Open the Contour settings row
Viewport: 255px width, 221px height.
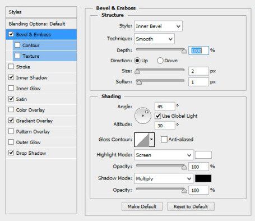(45, 45)
